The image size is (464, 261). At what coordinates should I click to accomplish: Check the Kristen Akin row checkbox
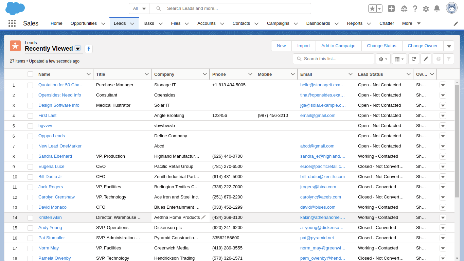tap(30, 217)
